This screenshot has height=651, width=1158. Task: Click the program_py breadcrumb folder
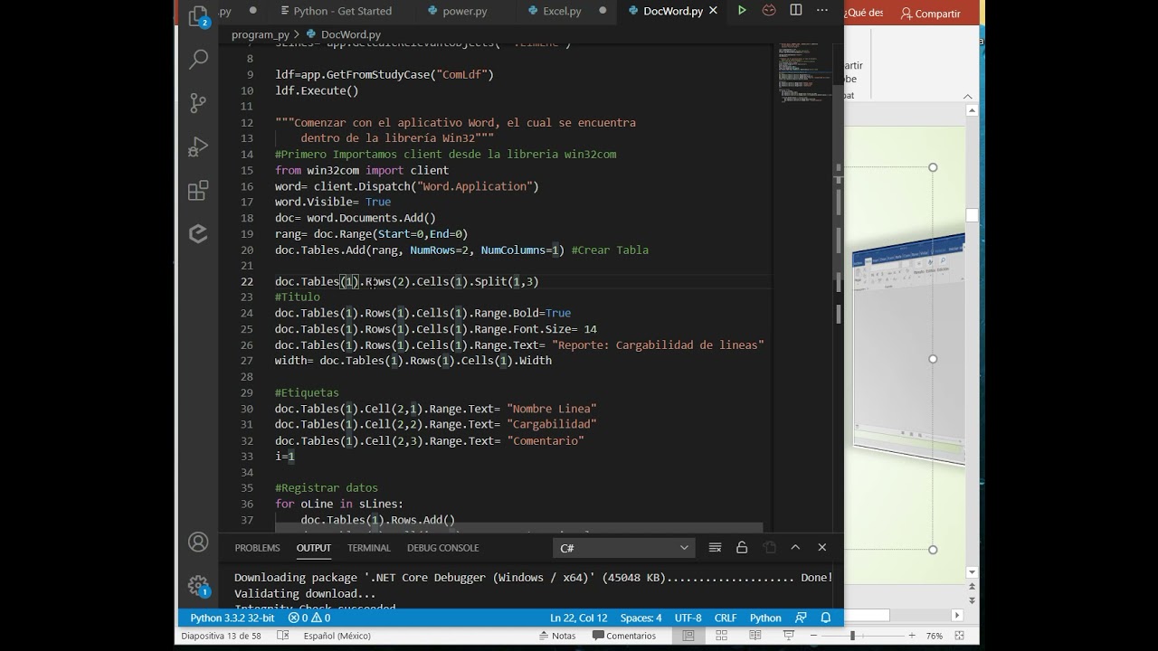pos(260,34)
